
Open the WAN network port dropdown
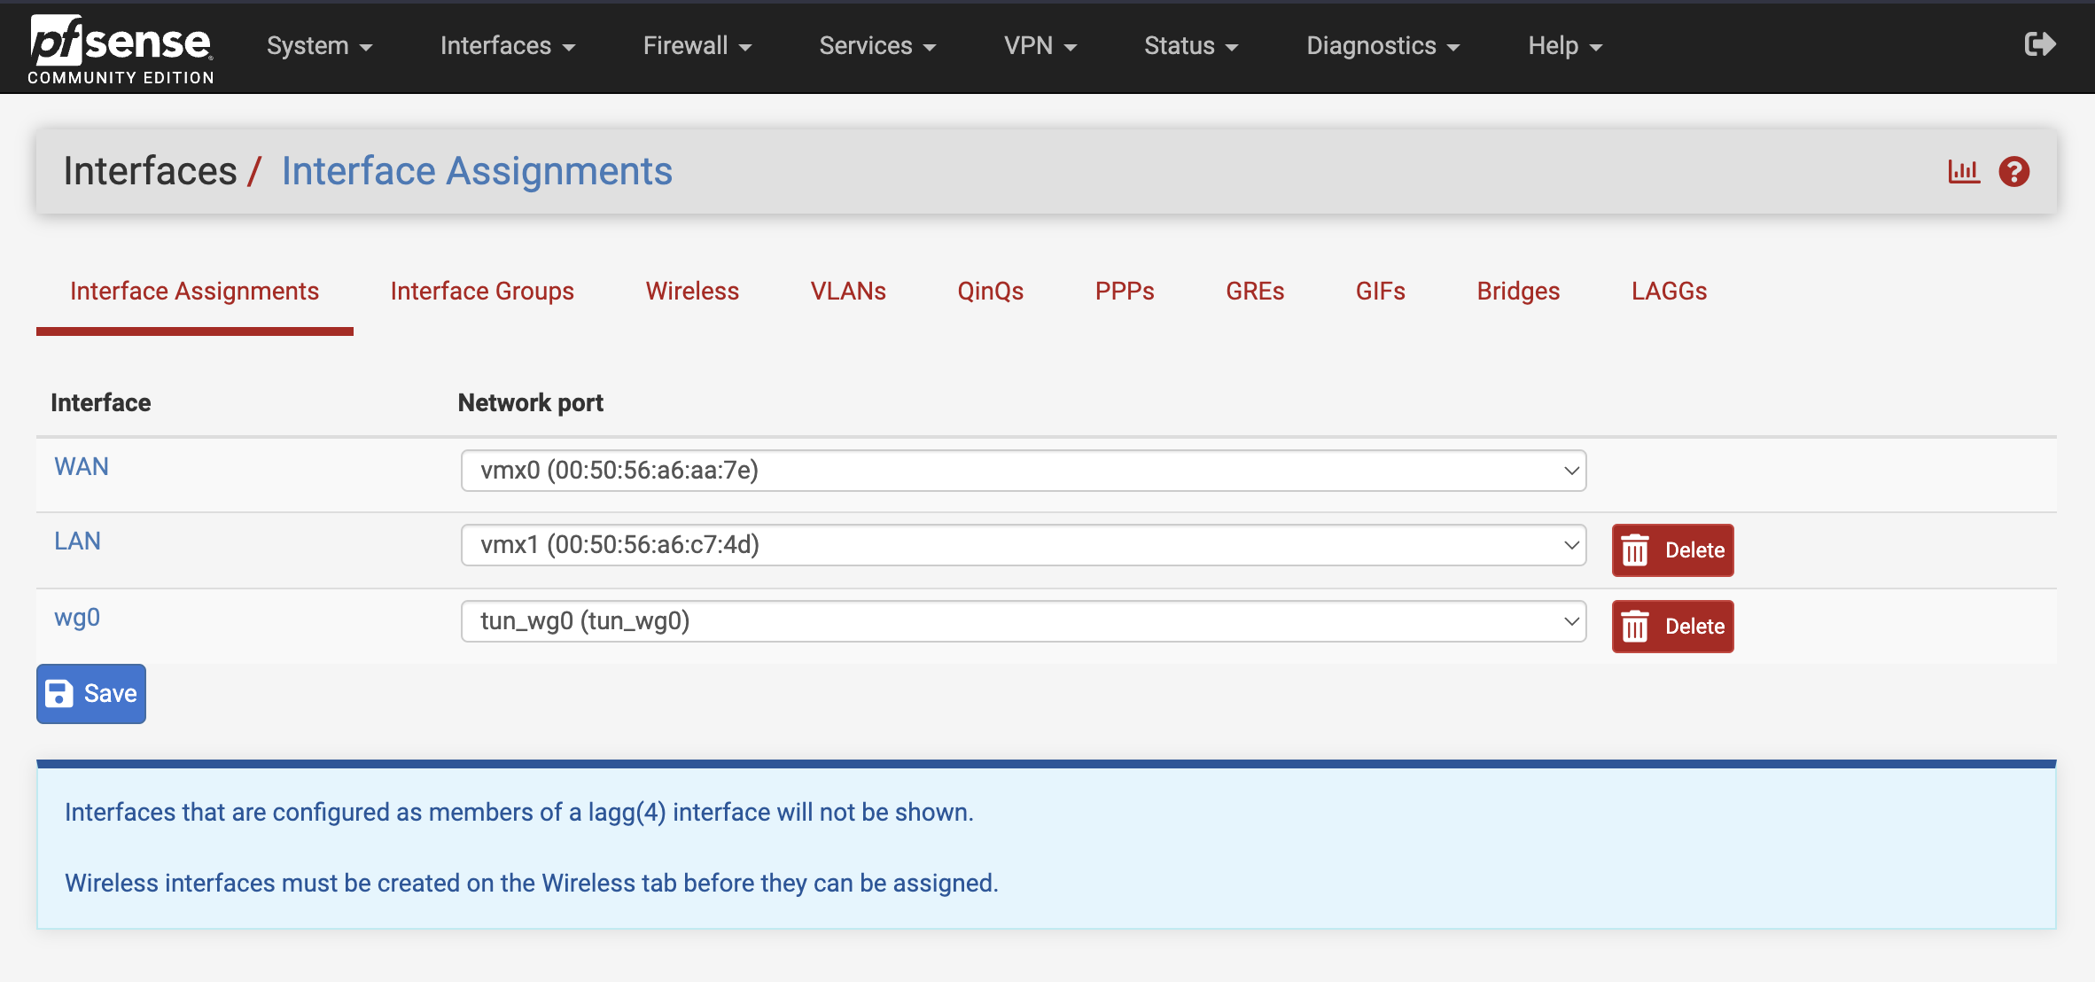(x=1023, y=470)
